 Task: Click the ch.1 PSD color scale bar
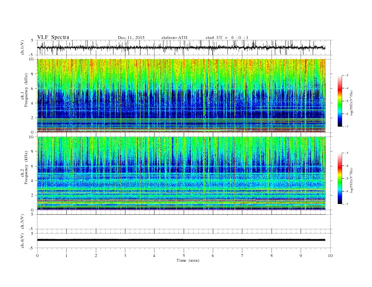coord(340,101)
